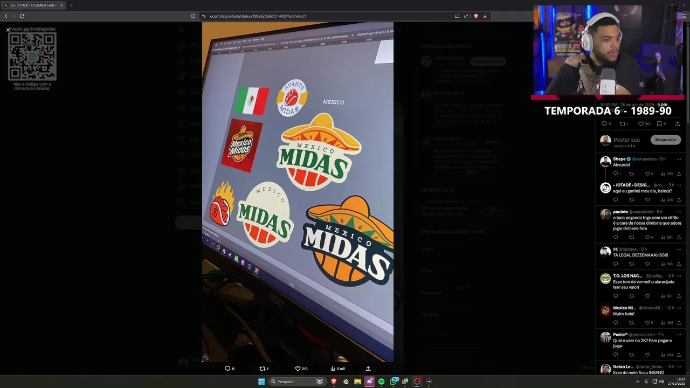
Task: Bookmark this page icon in address bar
Action: click(x=193, y=16)
